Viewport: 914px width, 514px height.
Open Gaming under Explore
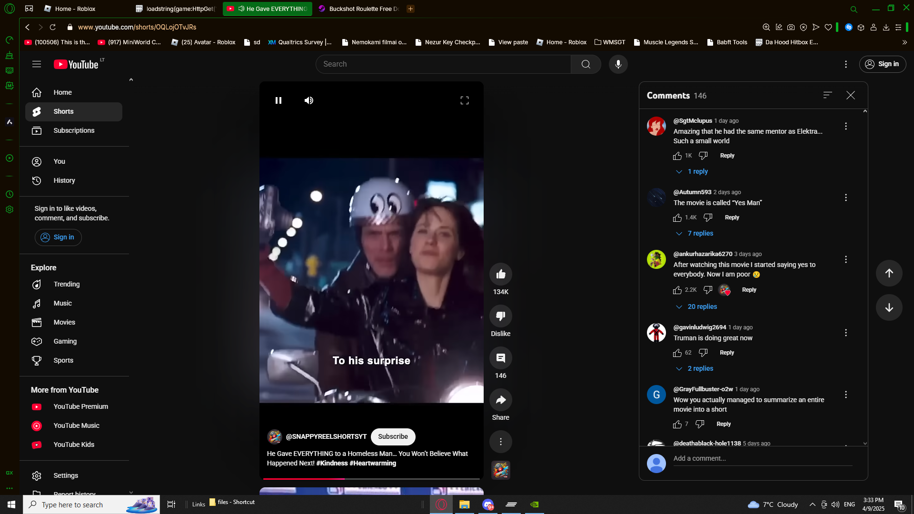tap(74, 342)
